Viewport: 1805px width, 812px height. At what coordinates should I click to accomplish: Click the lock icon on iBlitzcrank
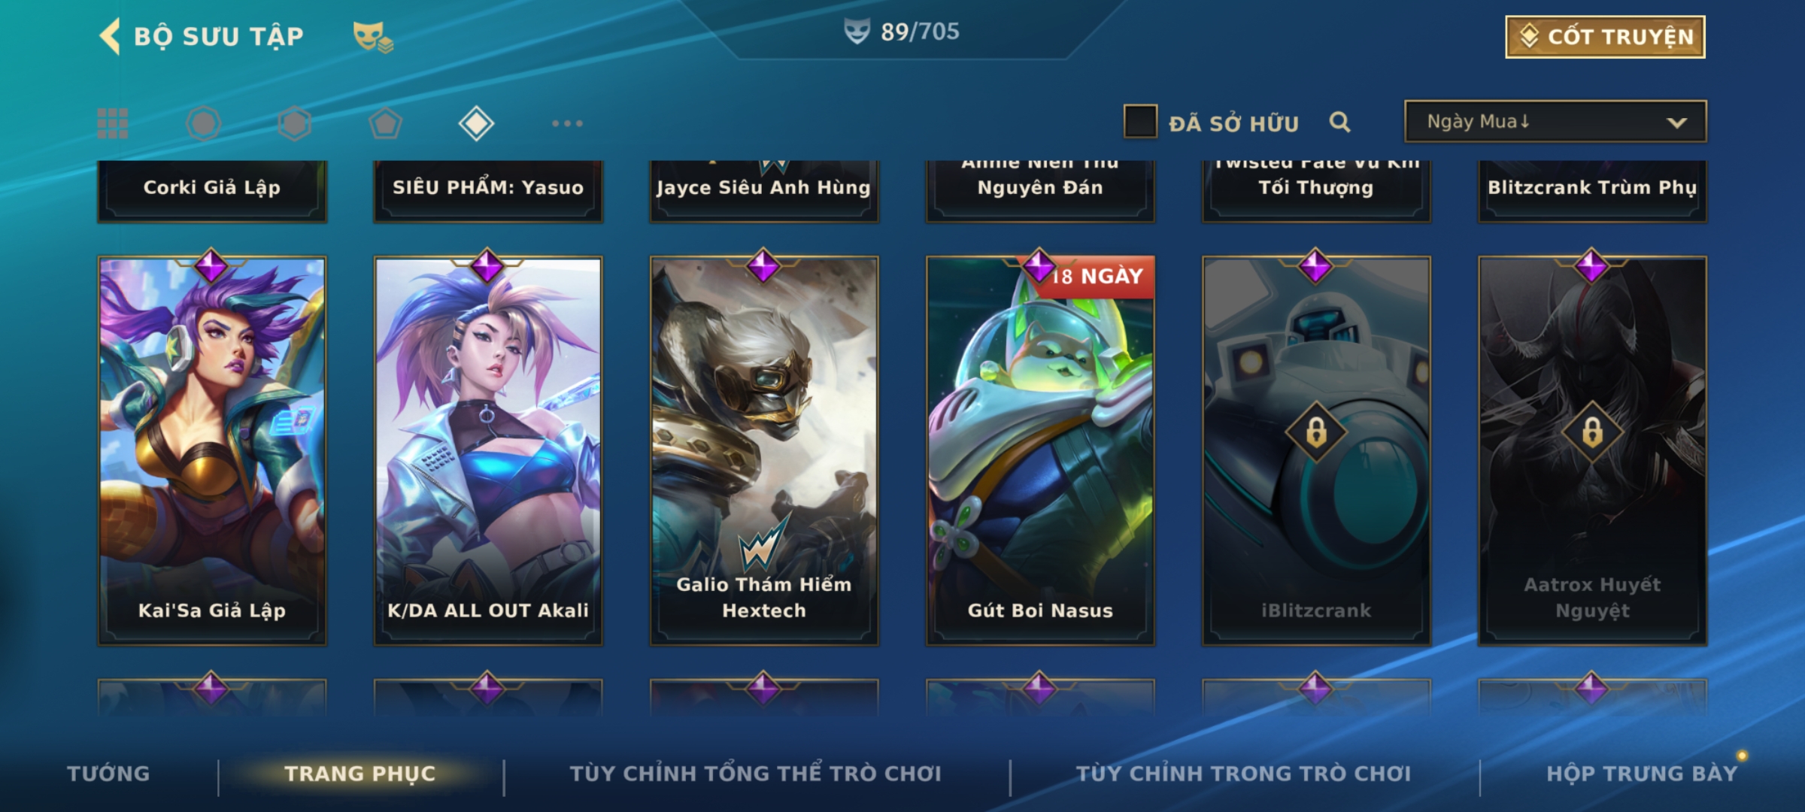point(1316,432)
